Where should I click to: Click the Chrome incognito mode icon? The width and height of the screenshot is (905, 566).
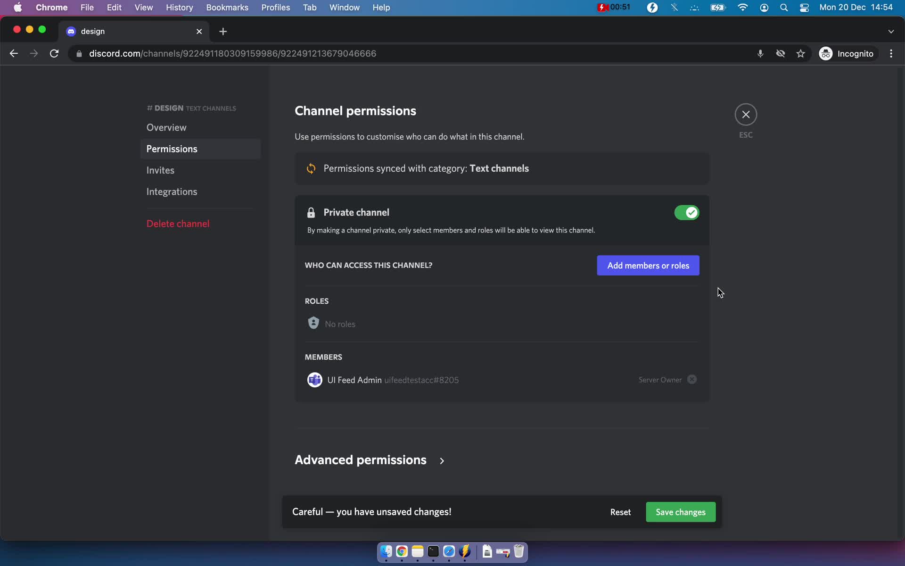[826, 53]
